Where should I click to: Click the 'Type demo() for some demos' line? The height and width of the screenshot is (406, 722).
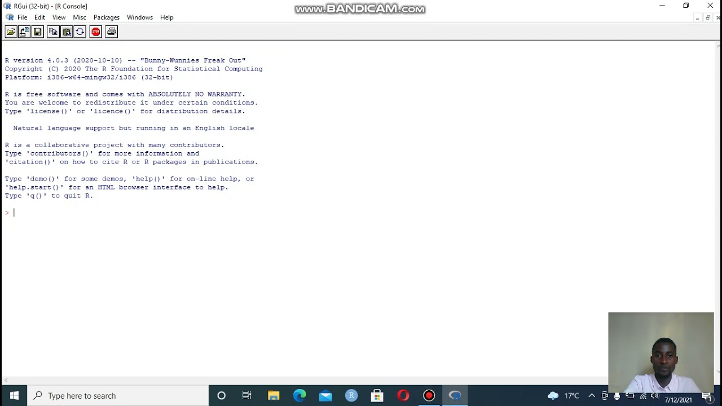click(x=130, y=179)
